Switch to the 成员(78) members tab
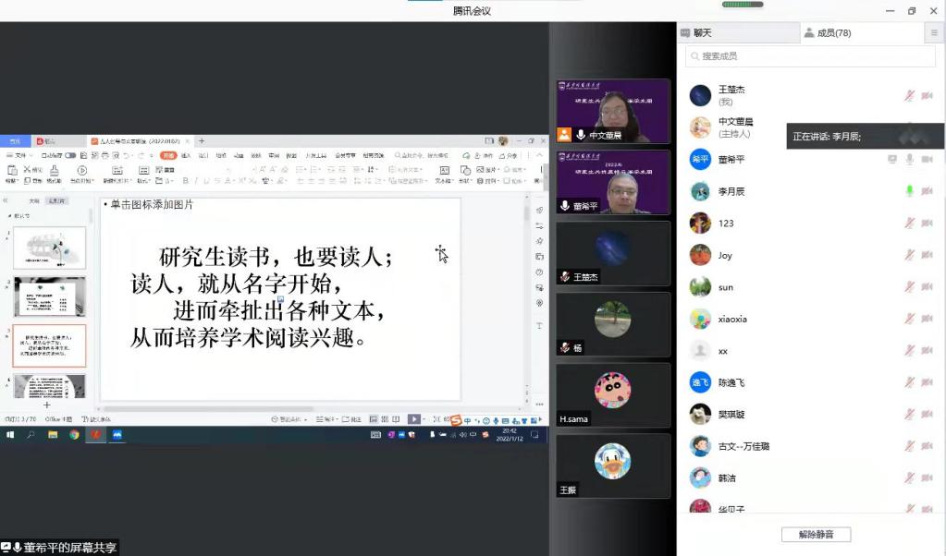The height and width of the screenshot is (556, 946). pyautogui.click(x=829, y=32)
